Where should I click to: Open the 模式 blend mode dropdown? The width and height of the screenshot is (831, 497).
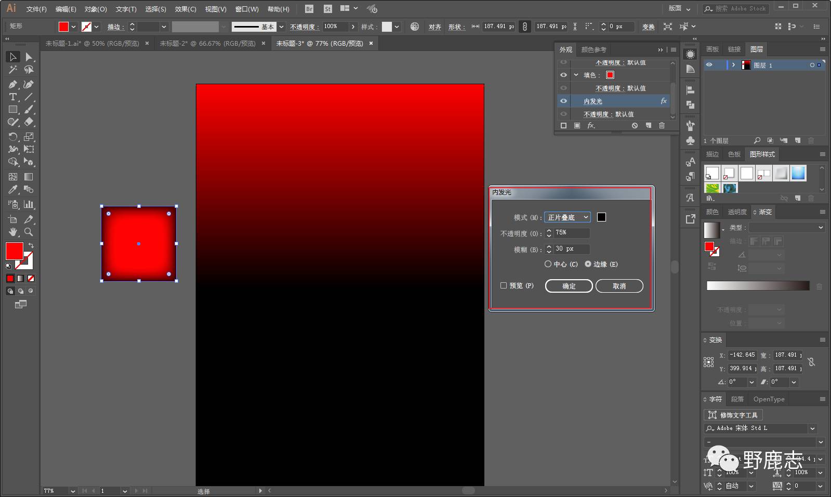click(567, 217)
